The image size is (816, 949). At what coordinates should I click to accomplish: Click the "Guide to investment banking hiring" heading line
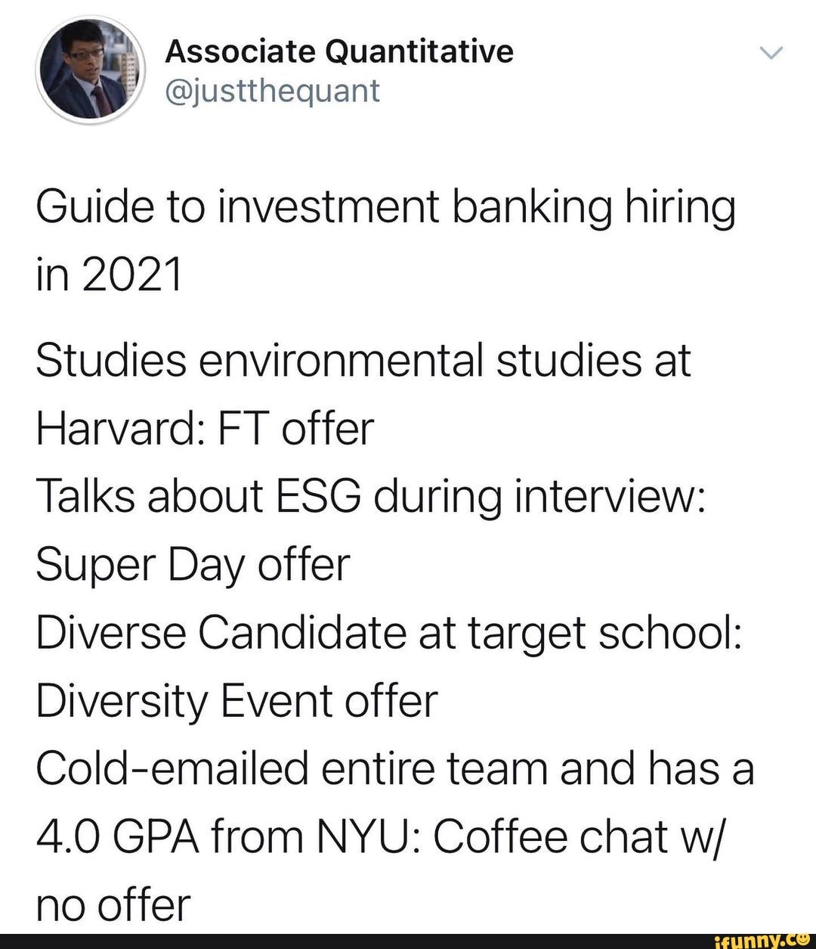[385, 208]
